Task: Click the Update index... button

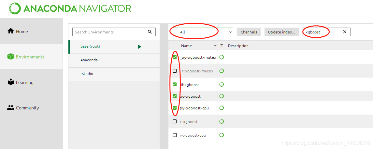Action: point(281,32)
